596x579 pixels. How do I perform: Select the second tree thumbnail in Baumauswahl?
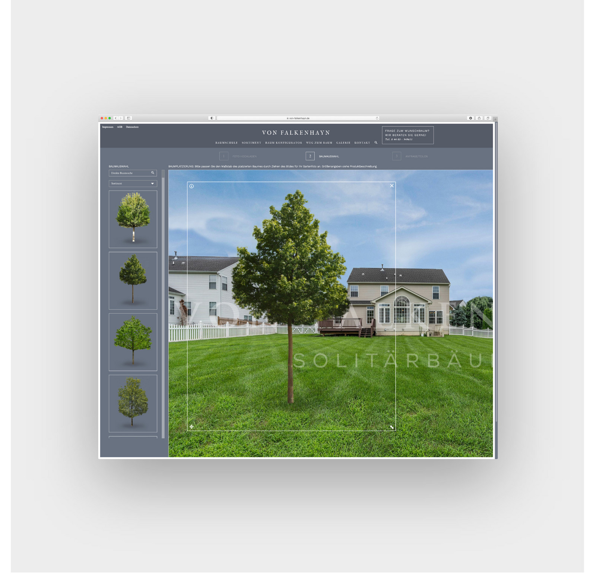(x=133, y=281)
